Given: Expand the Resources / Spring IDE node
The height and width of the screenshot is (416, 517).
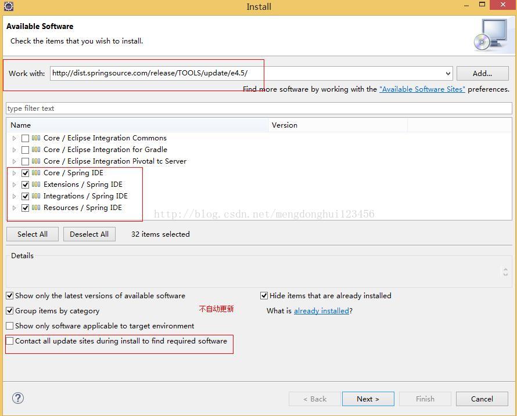Looking at the screenshot, I should click(x=14, y=208).
